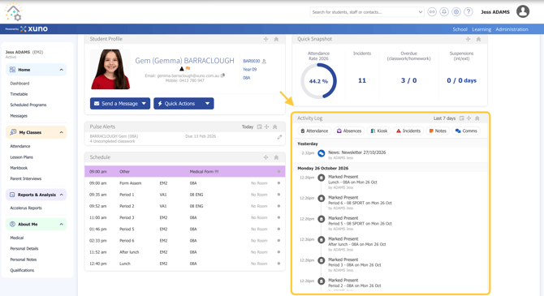
Task: Click the Comms icon beside Newsletter entry
Action: tap(322, 153)
